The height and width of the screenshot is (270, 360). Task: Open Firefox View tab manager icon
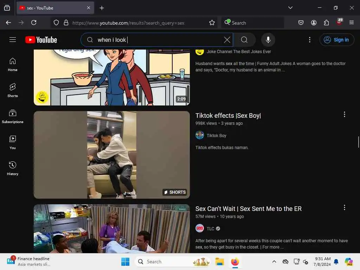[x=7, y=8]
